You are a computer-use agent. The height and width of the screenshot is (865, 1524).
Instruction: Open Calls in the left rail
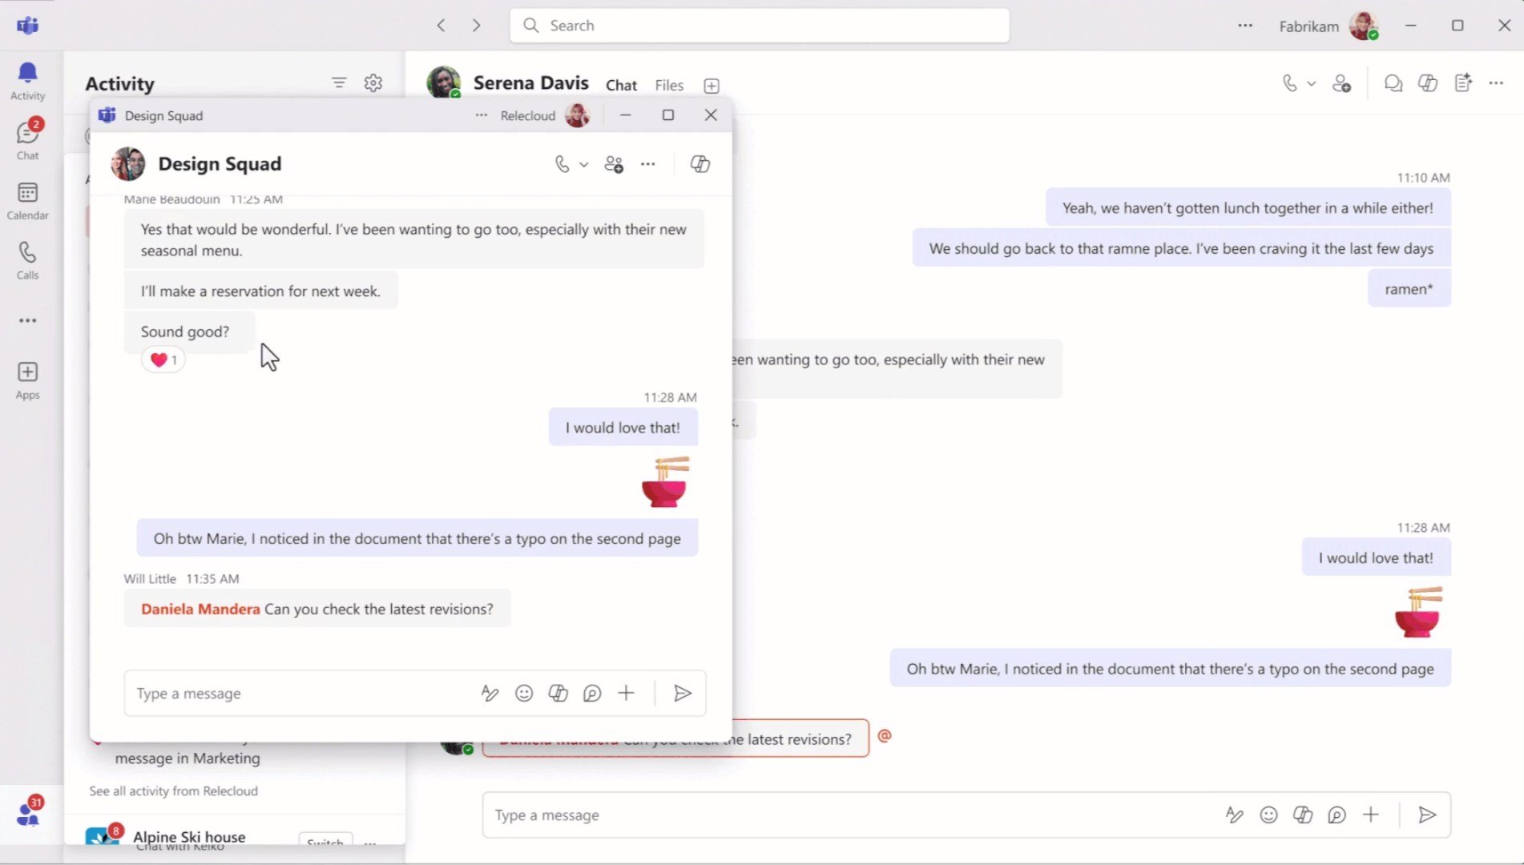click(27, 260)
